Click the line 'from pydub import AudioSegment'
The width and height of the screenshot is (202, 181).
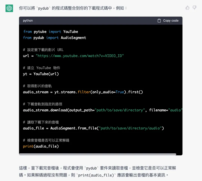click(55, 38)
